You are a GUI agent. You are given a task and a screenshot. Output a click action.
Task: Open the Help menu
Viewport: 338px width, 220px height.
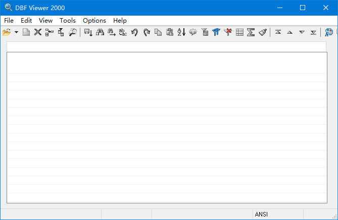(120, 21)
